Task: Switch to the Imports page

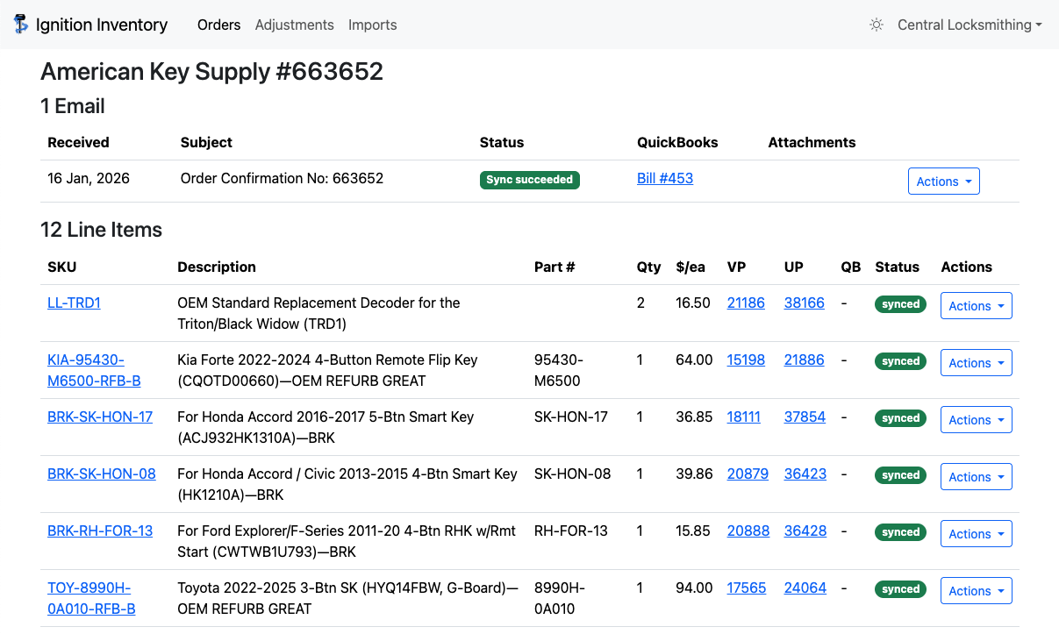Action: point(372,25)
